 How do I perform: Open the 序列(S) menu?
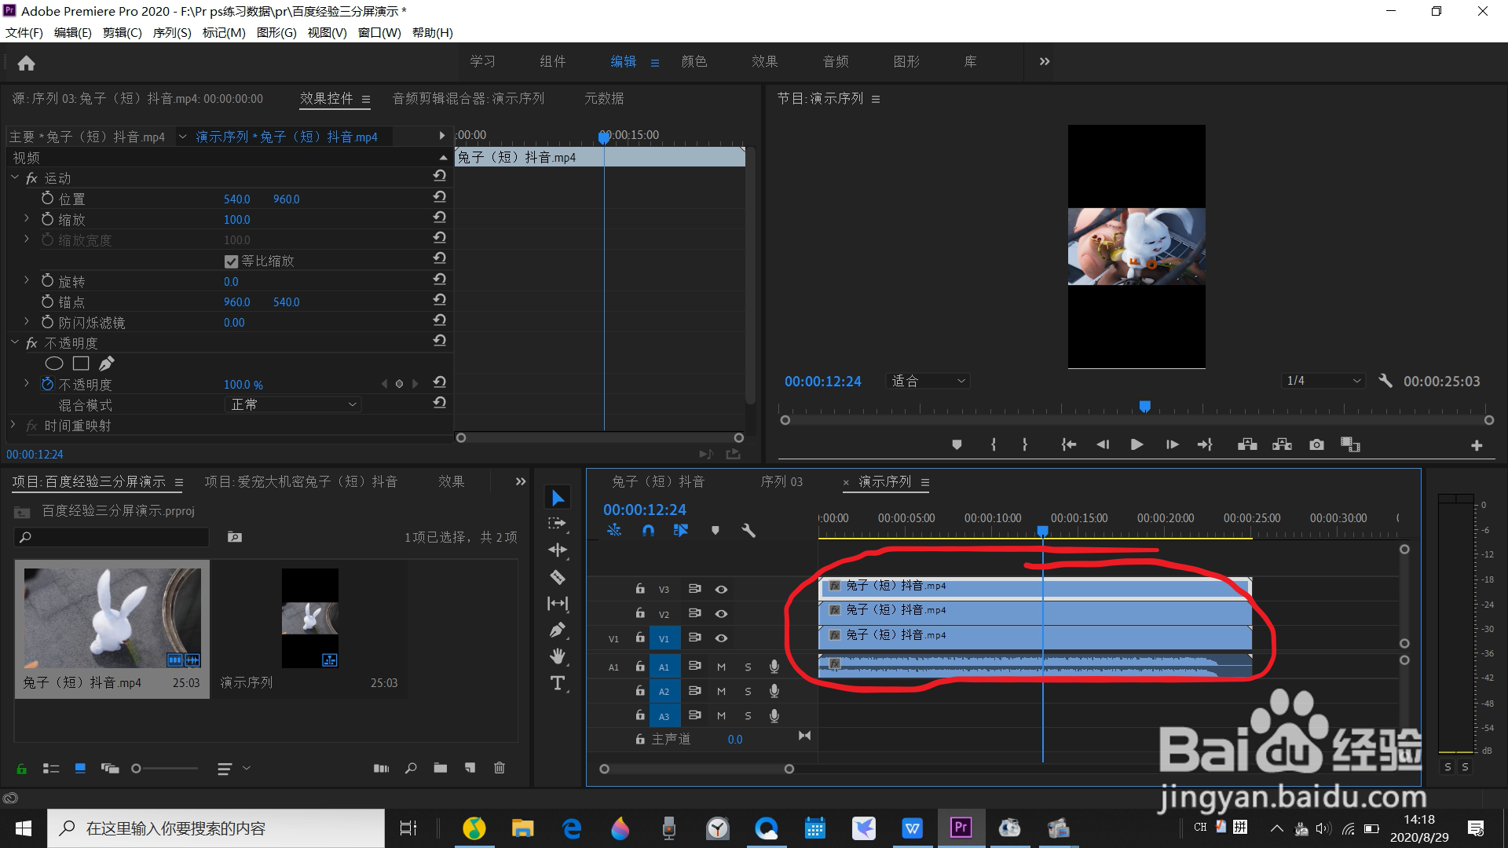tap(171, 32)
